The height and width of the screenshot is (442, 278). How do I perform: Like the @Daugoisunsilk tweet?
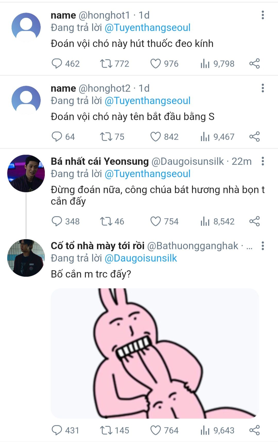155,221
